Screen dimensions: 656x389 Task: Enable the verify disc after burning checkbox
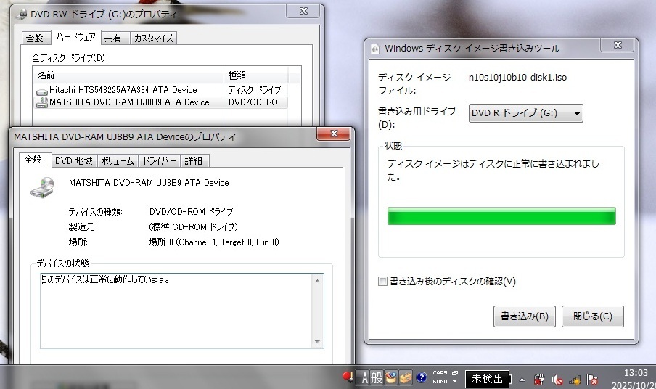(x=382, y=282)
